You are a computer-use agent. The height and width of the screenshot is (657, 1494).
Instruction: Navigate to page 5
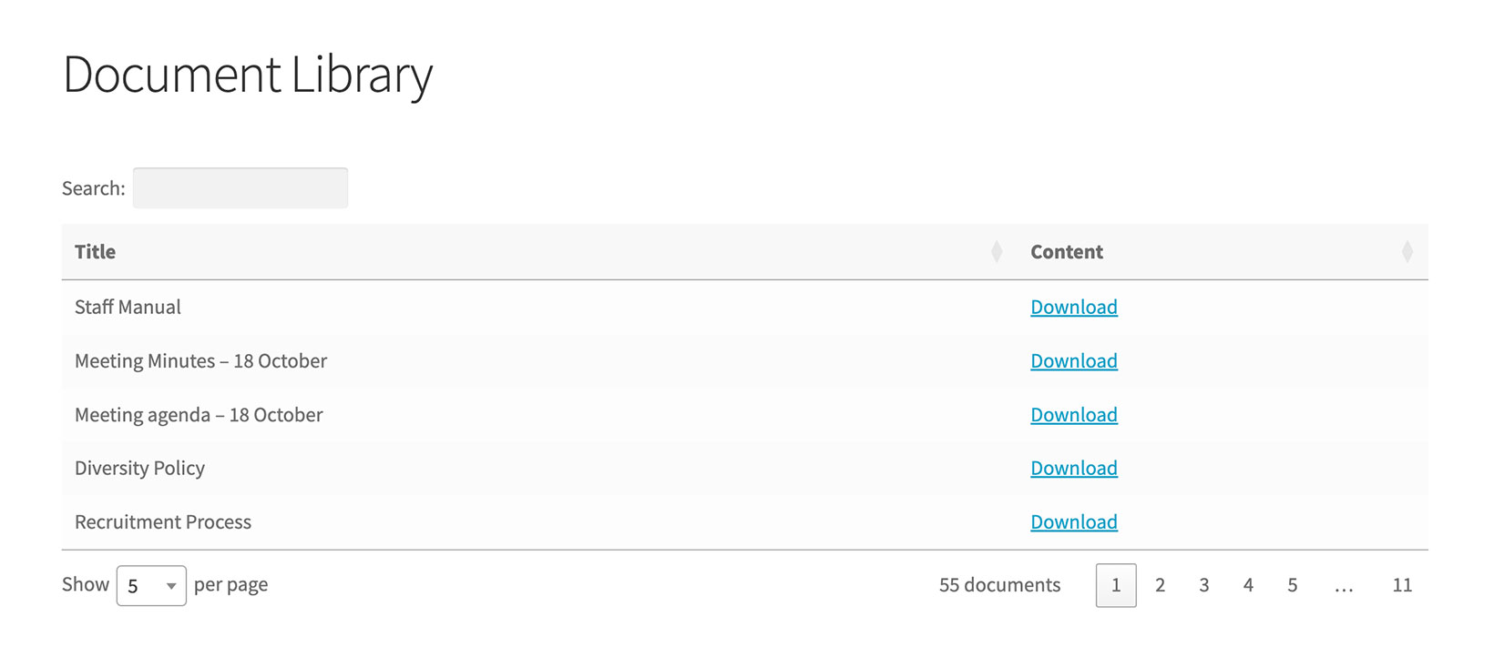1293,585
